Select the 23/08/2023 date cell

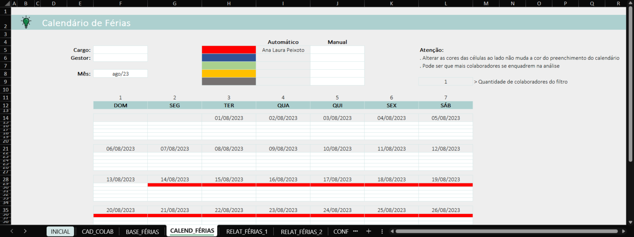pyautogui.click(x=283, y=210)
